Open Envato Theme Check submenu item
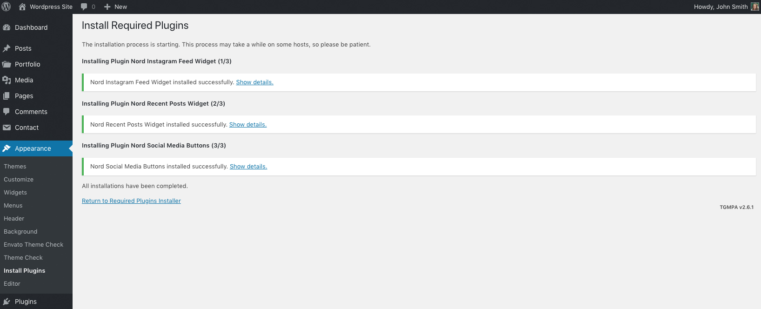The height and width of the screenshot is (309, 761). click(x=33, y=244)
